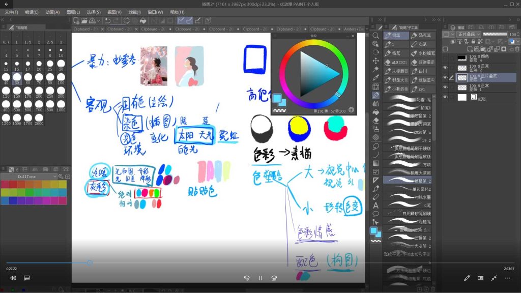Click the Undo arrow in command bar

click(107, 20)
